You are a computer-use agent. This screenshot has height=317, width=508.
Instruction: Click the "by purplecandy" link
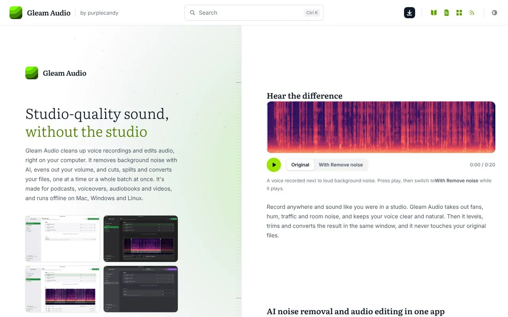[99, 13]
